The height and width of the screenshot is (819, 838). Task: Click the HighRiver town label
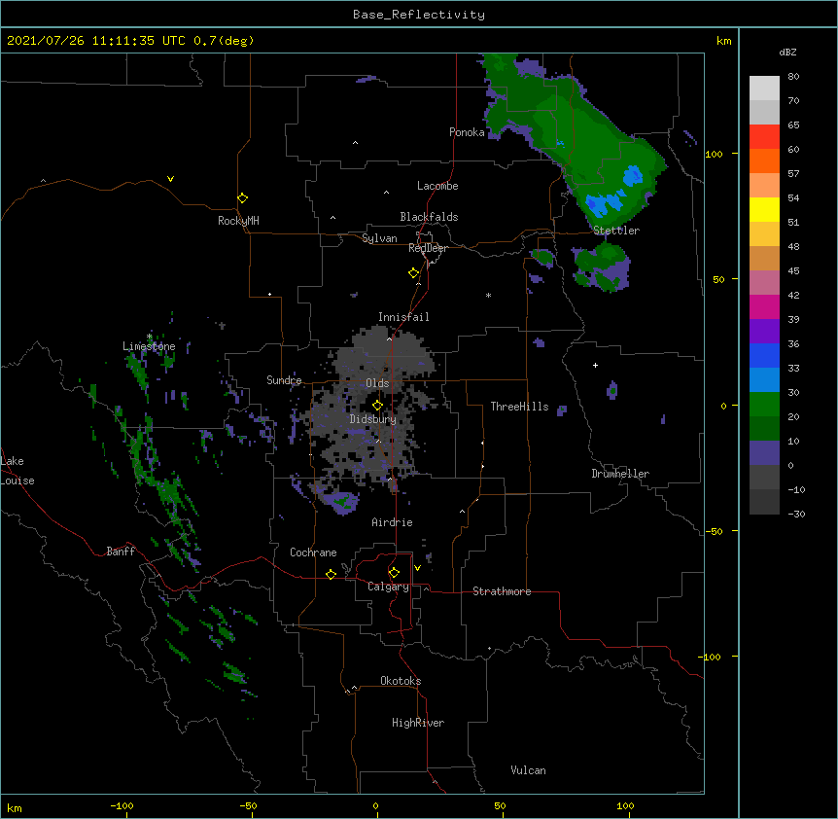(x=418, y=723)
